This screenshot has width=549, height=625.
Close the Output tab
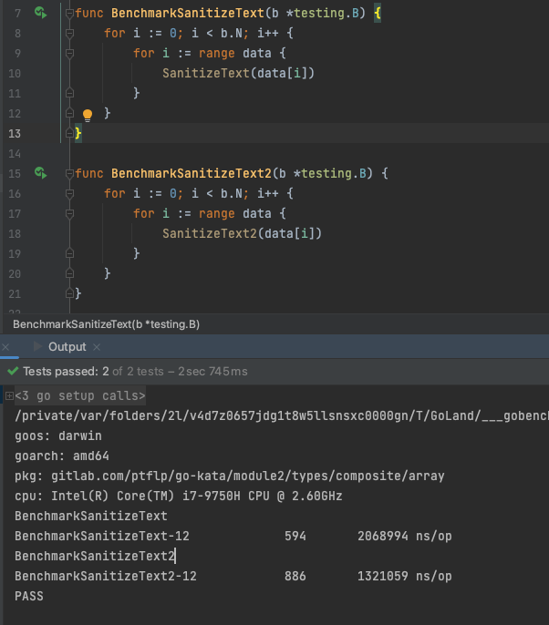click(x=97, y=347)
